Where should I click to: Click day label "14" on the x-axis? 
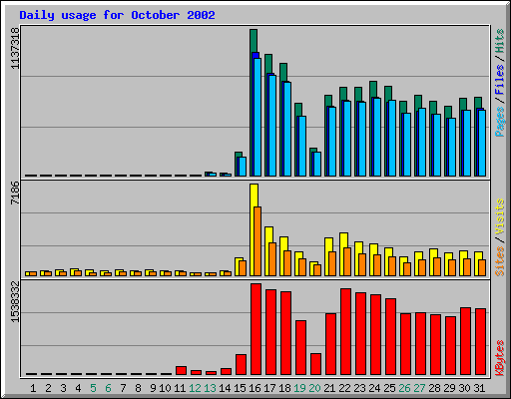tap(225, 388)
